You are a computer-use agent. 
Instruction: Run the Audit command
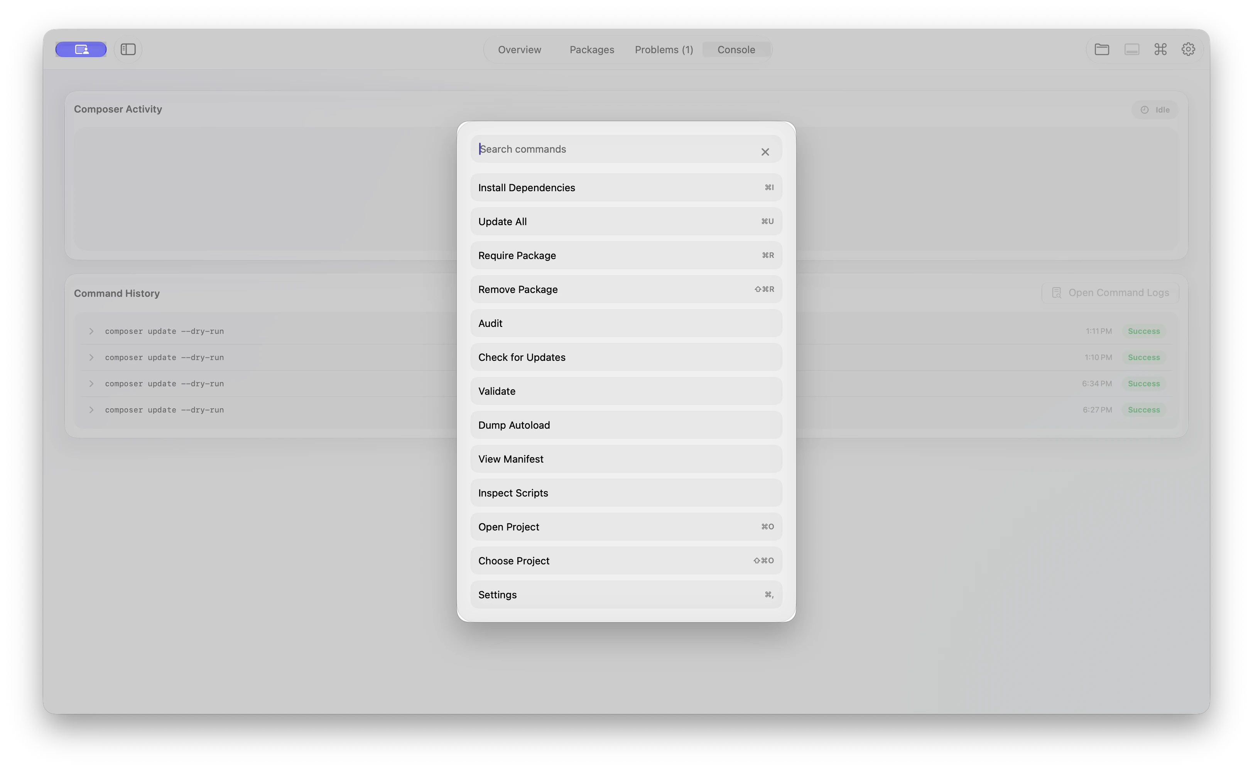pos(626,323)
